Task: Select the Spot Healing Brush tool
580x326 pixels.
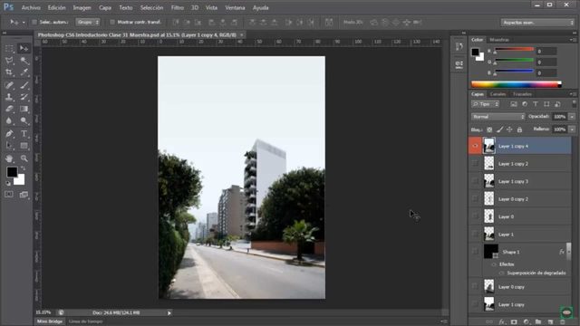Action: tap(9, 85)
